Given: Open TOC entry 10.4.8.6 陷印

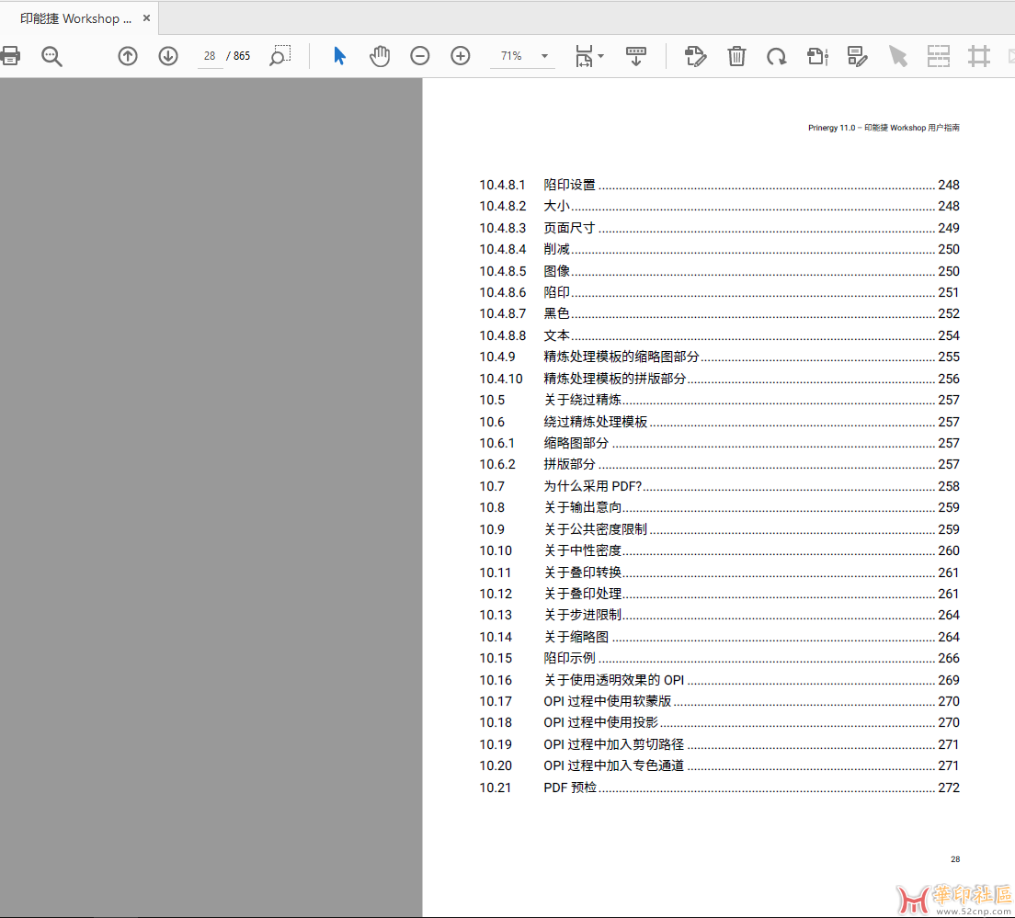Looking at the screenshot, I should [x=719, y=292].
